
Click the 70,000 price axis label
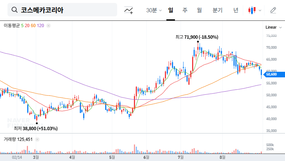[x=271, y=48]
